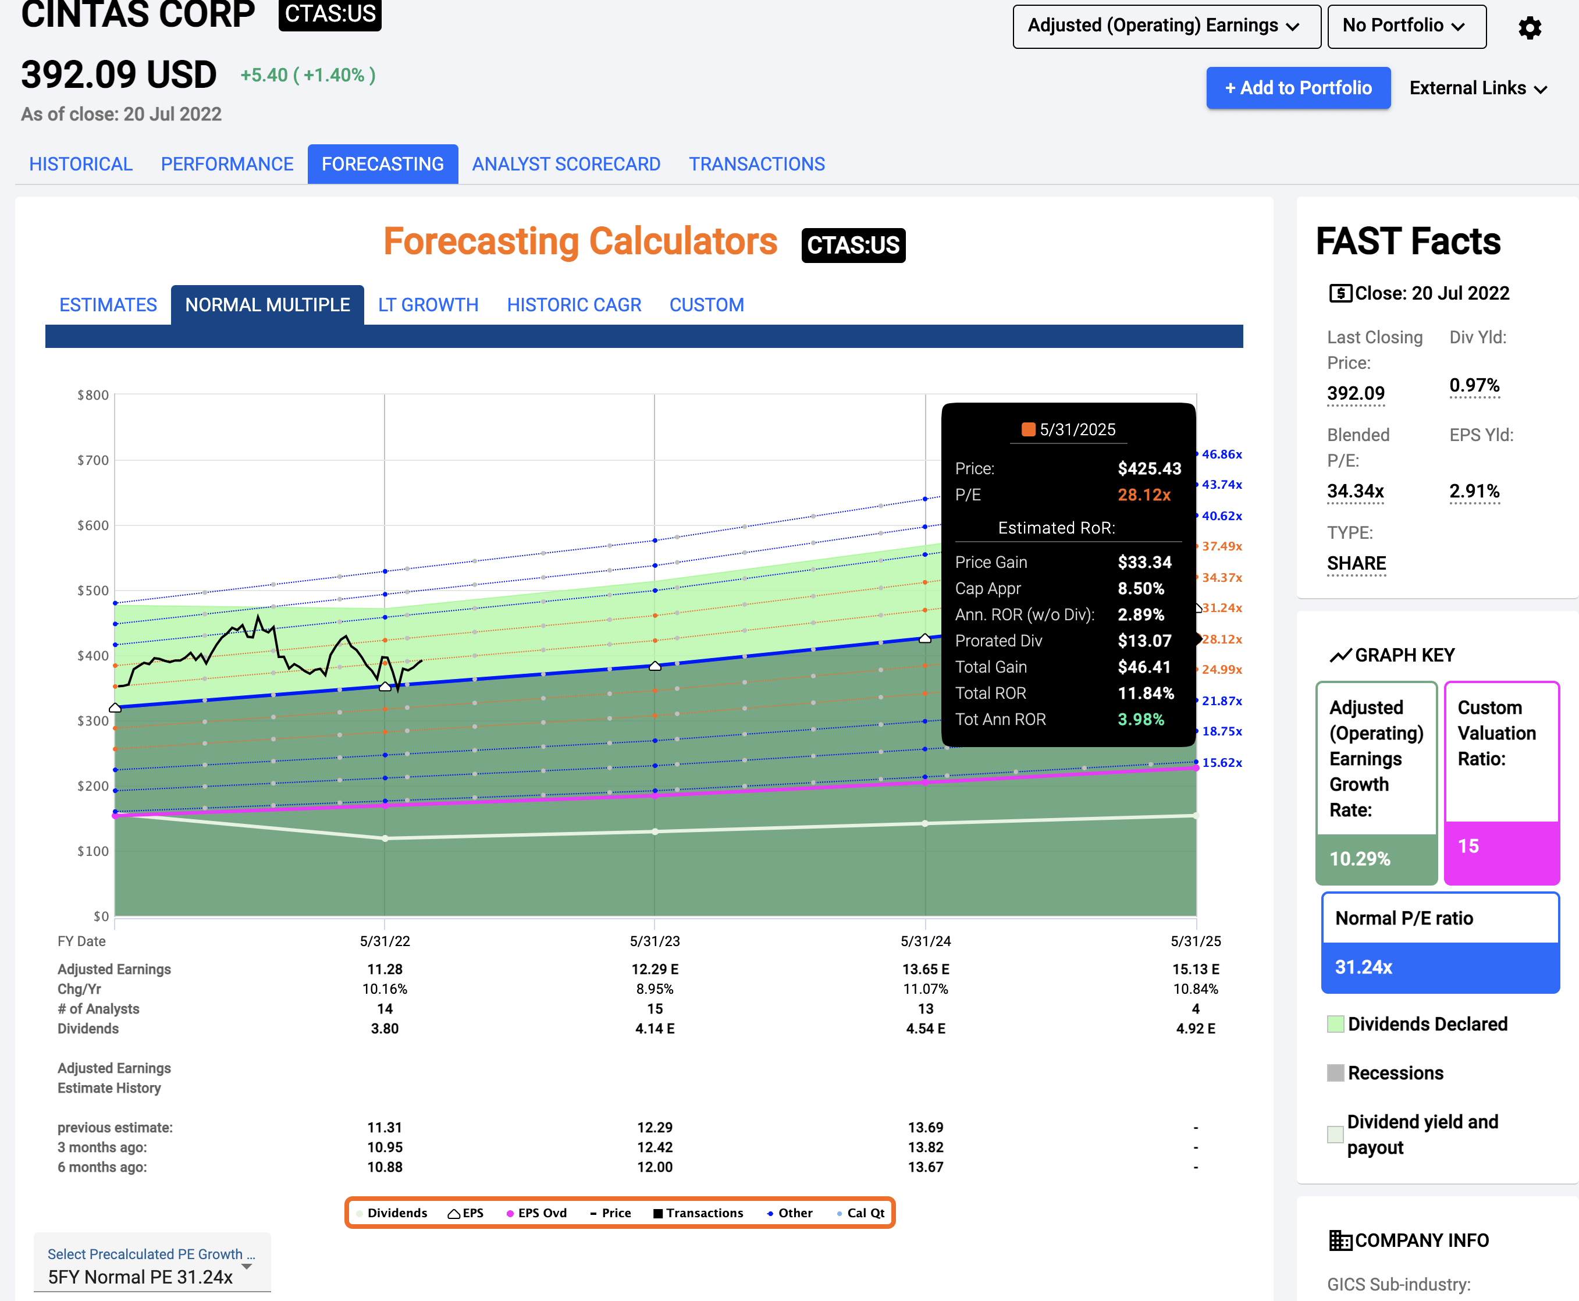Viewport: 1579px width, 1301px height.
Task: Click the 4.92 E dividends estimate
Action: 1195,1028
